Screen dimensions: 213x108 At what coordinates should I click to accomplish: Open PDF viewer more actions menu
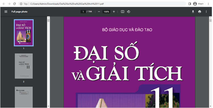tap(206, 12)
